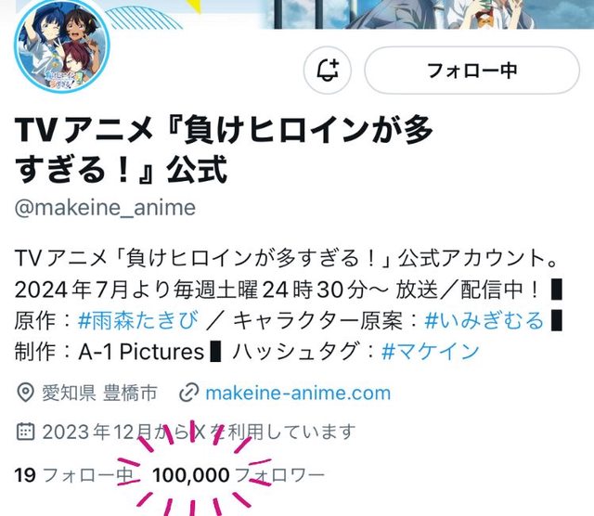Click the A-1 Pictures bio text
This screenshot has height=516, width=594.
click(x=141, y=352)
